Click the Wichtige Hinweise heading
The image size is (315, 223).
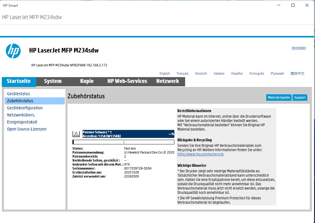[x=192, y=166]
